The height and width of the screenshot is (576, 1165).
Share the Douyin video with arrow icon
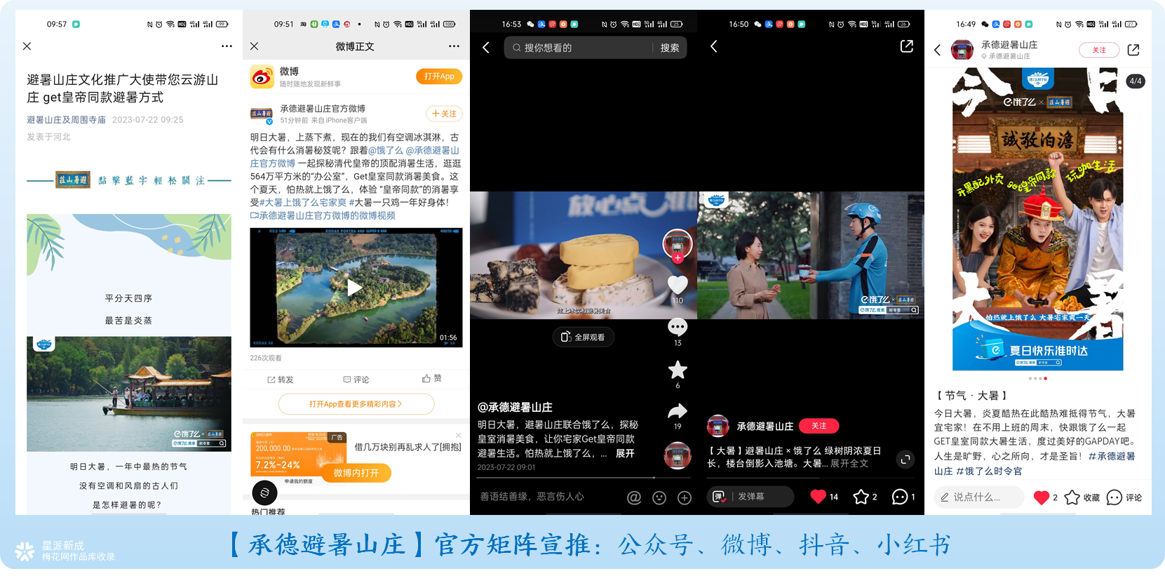[x=678, y=411]
